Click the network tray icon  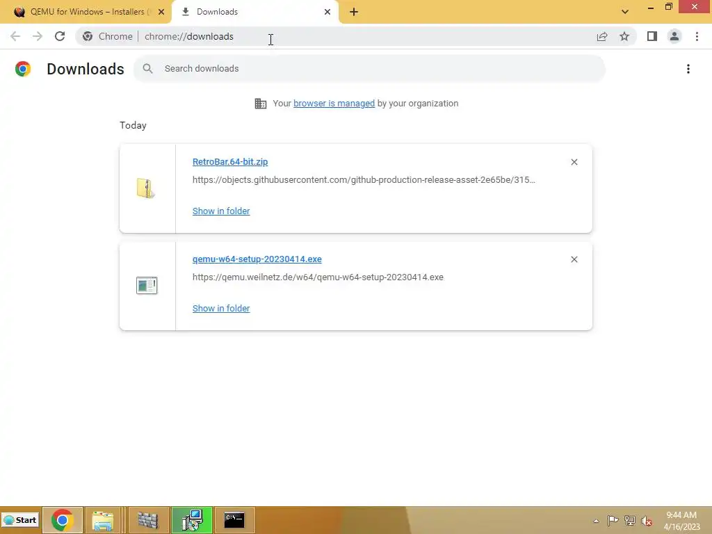pyautogui.click(x=629, y=520)
